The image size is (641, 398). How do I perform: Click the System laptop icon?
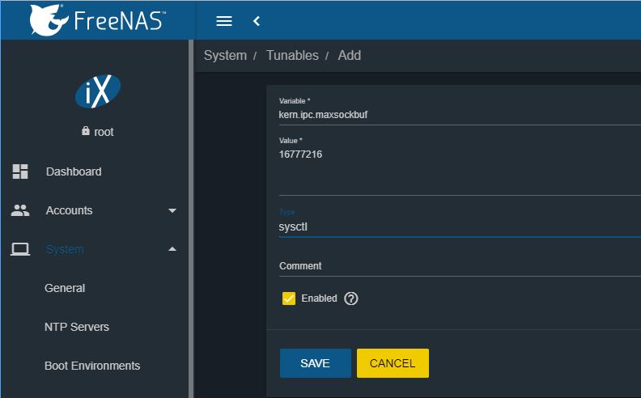[20, 249]
